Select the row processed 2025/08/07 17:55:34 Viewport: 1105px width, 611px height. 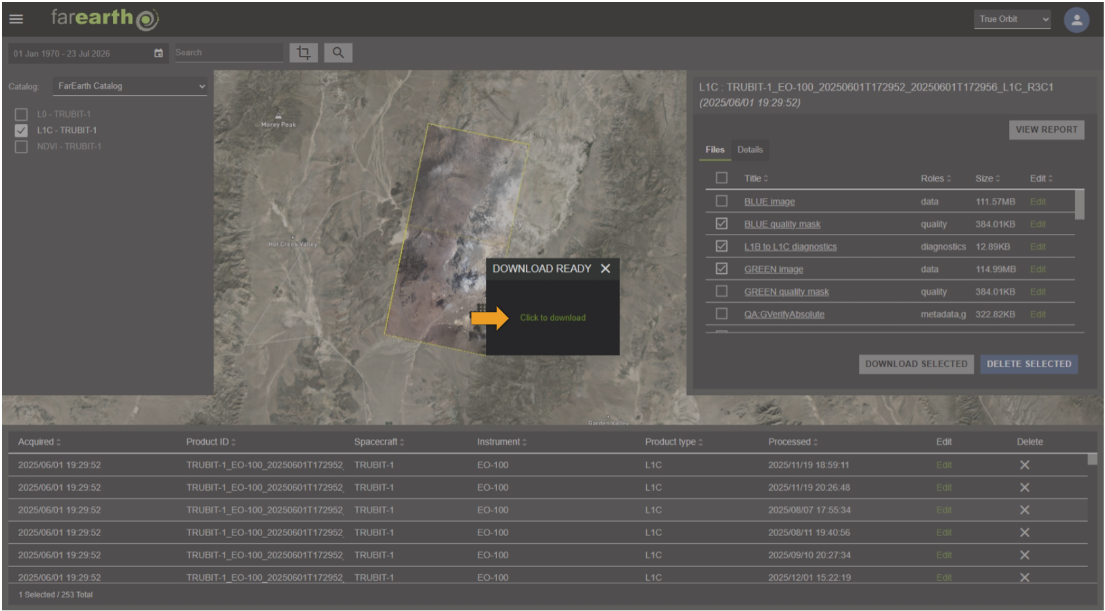pyautogui.click(x=548, y=510)
